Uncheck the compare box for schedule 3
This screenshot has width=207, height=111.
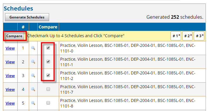click(x=48, y=75)
